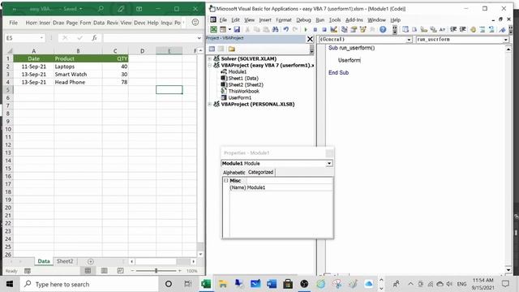Image resolution: width=519 pixels, height=292 pixels.
Task: Open the Insert UserForm dropdown arrow
Action: (229, 29)
